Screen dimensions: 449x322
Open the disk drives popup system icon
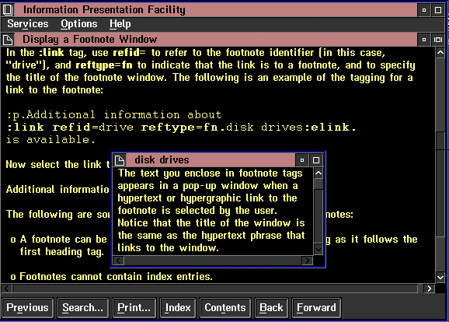coord(120,160)
